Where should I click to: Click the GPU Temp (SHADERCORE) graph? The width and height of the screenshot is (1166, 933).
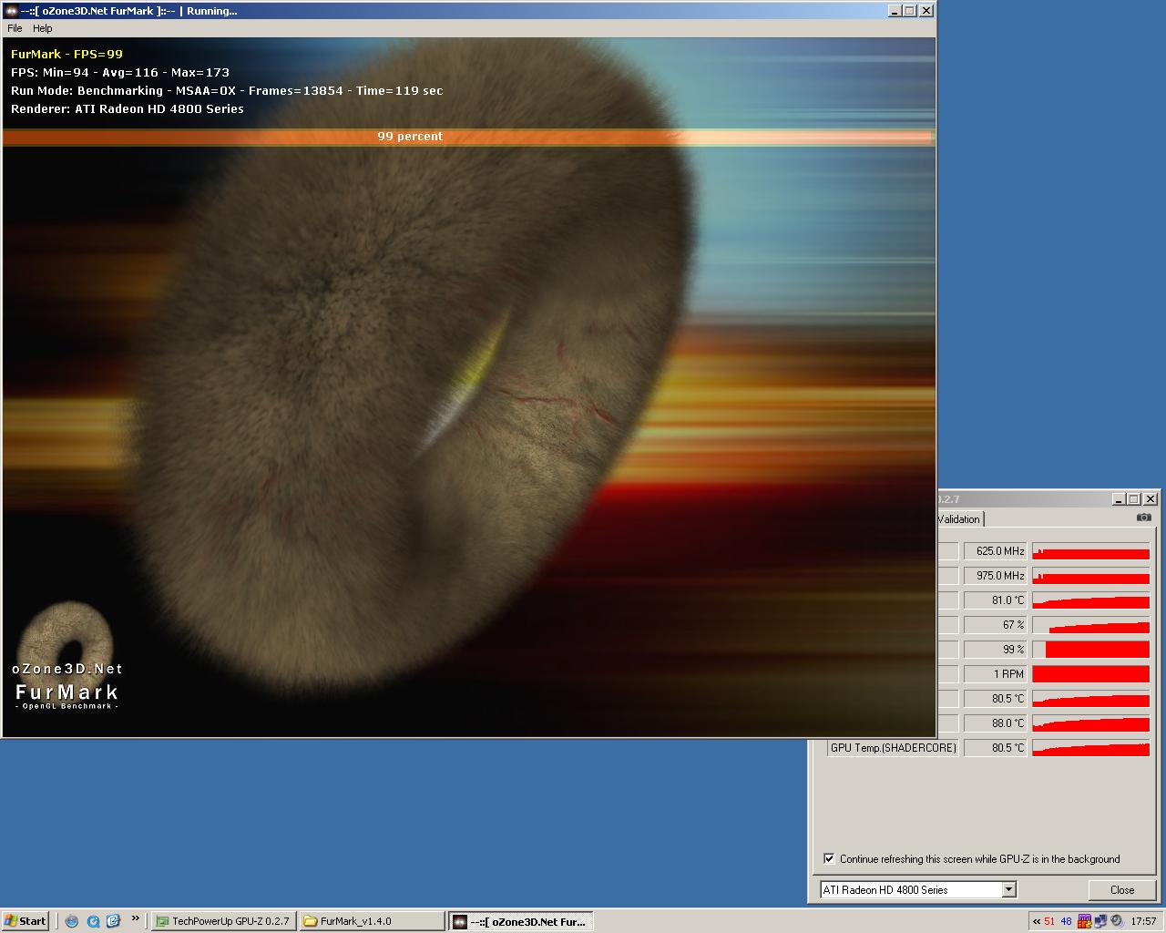[1090, 748]
